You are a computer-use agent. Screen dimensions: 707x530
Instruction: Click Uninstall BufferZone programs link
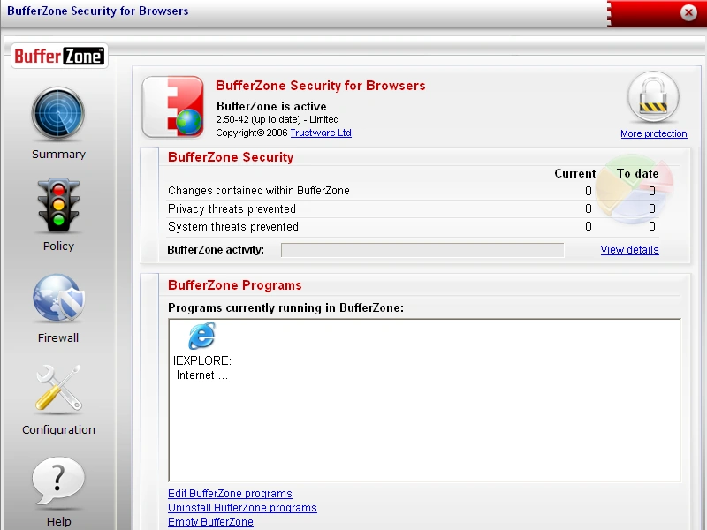(242, 507)
